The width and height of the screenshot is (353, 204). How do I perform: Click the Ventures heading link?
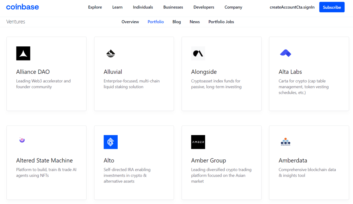[16, 22]
